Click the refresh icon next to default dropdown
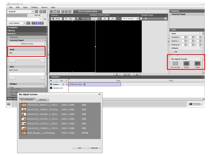This screenshot has width=211, height=155. (37, 11)
